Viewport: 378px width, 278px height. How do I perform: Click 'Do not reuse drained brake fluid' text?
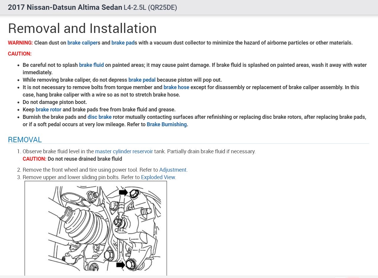point(85,159)
